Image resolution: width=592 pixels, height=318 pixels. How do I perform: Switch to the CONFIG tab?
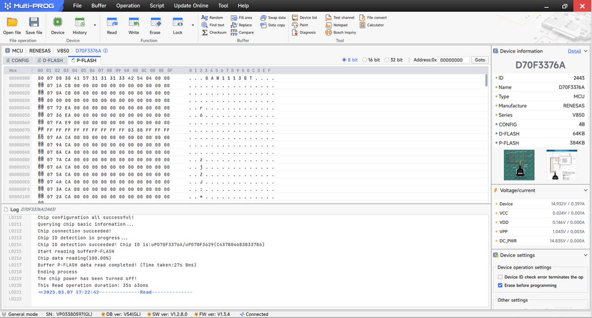click(17, 60)
